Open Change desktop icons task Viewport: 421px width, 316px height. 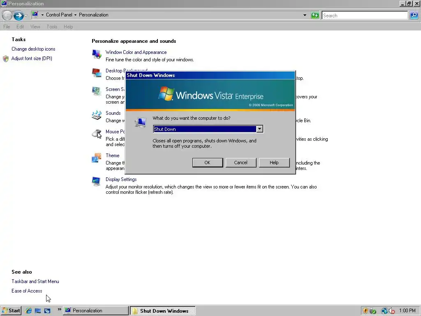33,49
